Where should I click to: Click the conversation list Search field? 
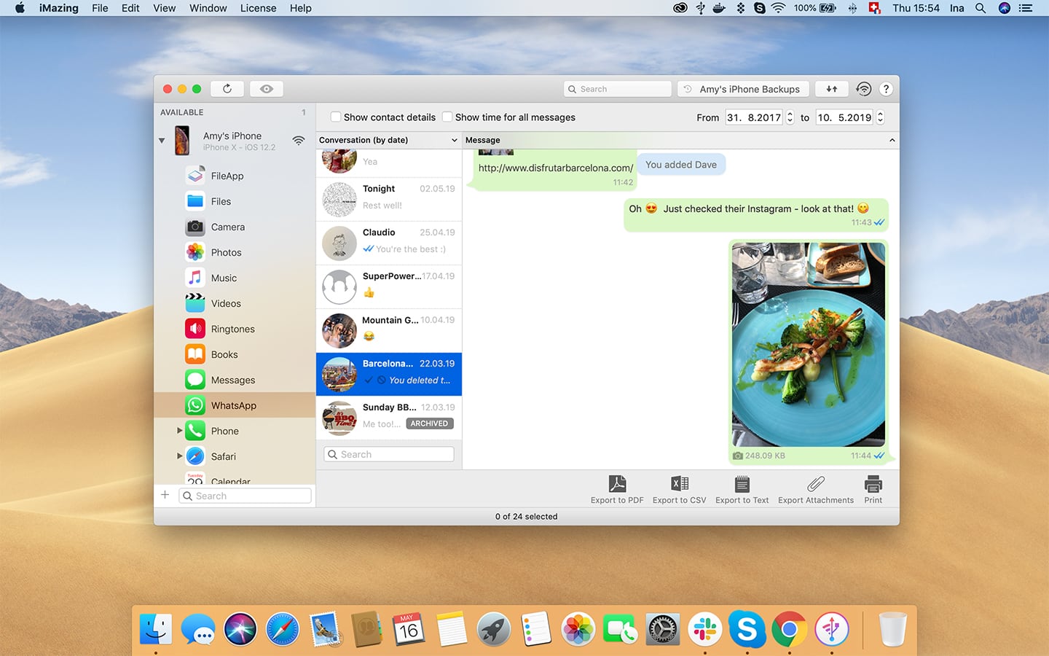[389, 454]
